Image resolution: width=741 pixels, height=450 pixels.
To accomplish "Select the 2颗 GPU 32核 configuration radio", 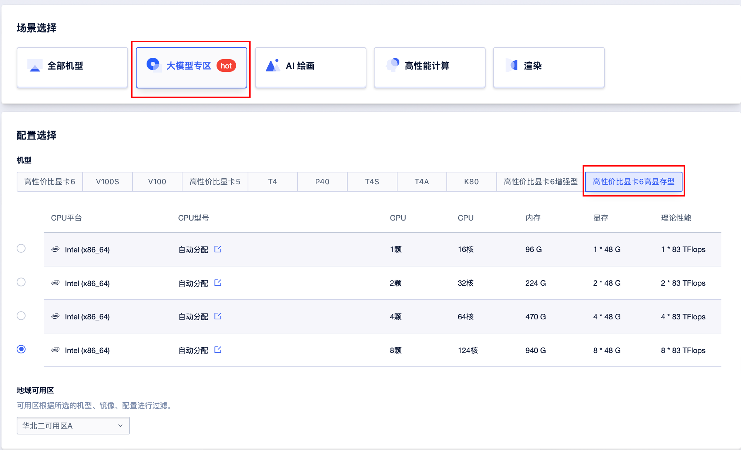I will [21, 282].
